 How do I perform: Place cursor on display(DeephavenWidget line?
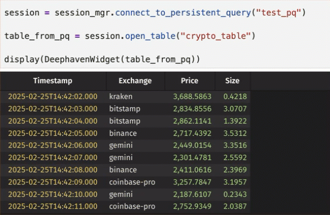(x=102, y=60)
